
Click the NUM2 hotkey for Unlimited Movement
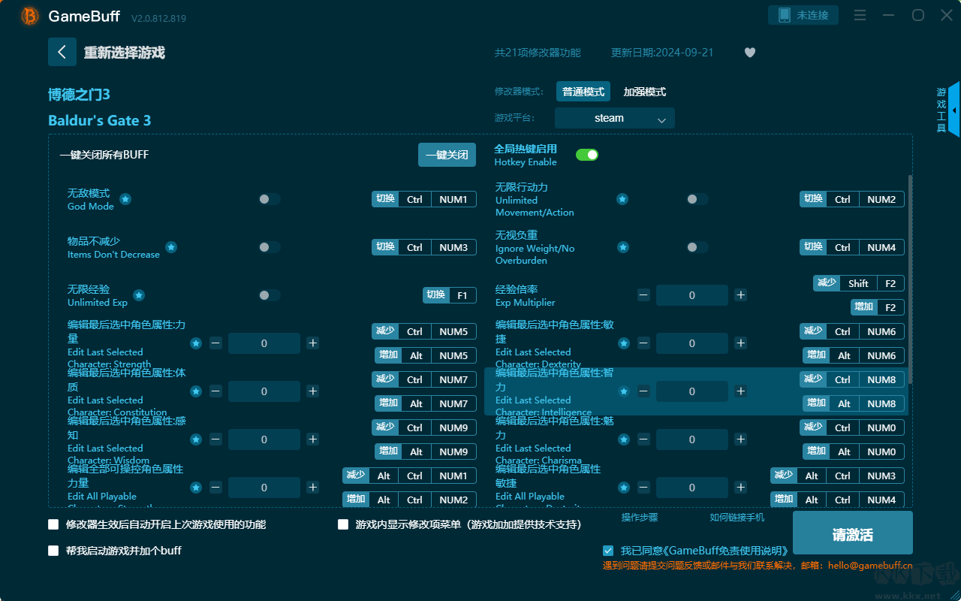coord(881,199)
